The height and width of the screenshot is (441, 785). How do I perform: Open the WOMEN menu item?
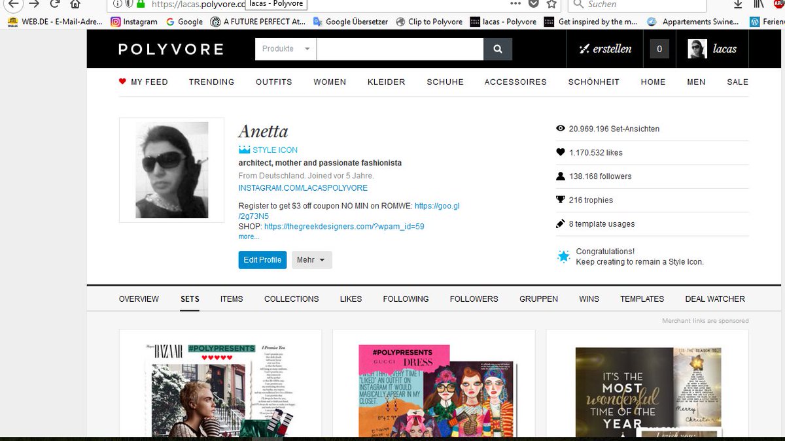pyautogui.click(x=330, y=82)
